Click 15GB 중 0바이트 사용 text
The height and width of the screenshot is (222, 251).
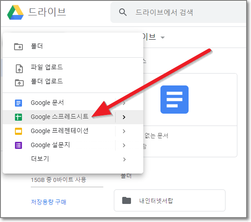coord(58,180)
